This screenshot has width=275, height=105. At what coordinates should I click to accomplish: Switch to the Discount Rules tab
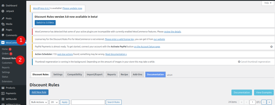click(41, 74)
